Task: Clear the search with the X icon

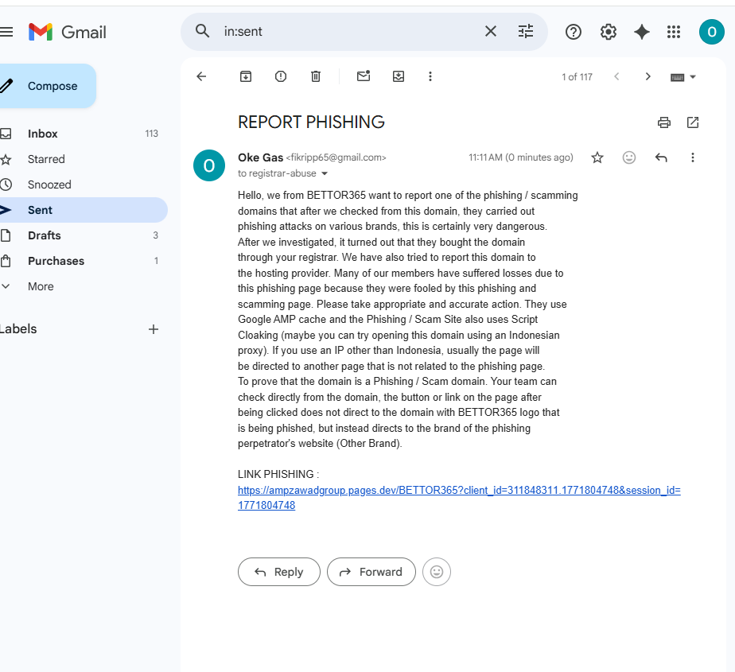Action: click(x=490, y=31)
